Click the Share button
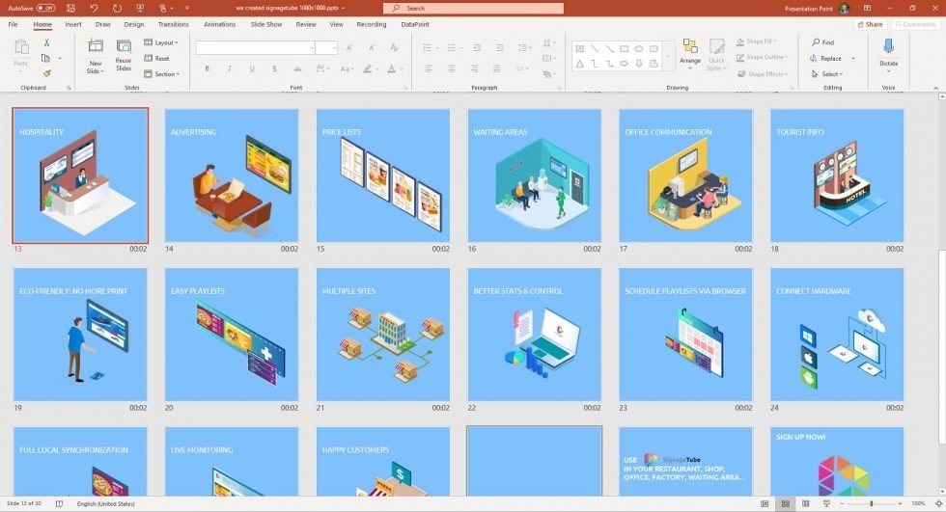The height and width of the screenshot is (512, 946). click(870, 25)
